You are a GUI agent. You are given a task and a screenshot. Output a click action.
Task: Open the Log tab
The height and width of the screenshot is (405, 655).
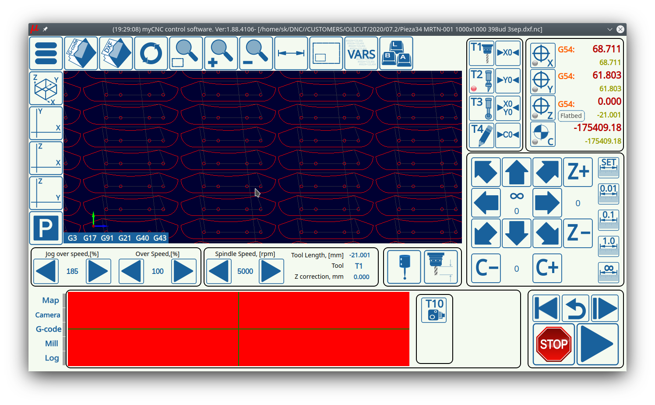[52, 358]
